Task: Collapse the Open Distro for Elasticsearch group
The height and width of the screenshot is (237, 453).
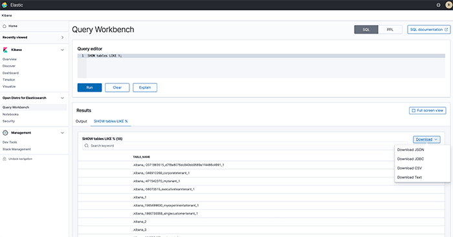Action: pyautogui.click(x=62, y=98)
